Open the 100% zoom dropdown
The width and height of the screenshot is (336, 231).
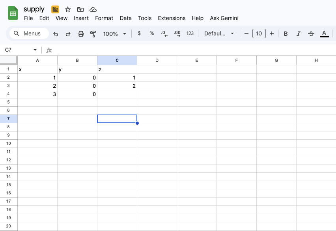click(x=114, y=34)
